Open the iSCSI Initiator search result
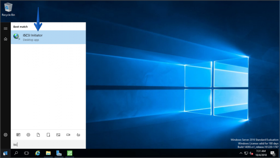 tap(48, 37)
